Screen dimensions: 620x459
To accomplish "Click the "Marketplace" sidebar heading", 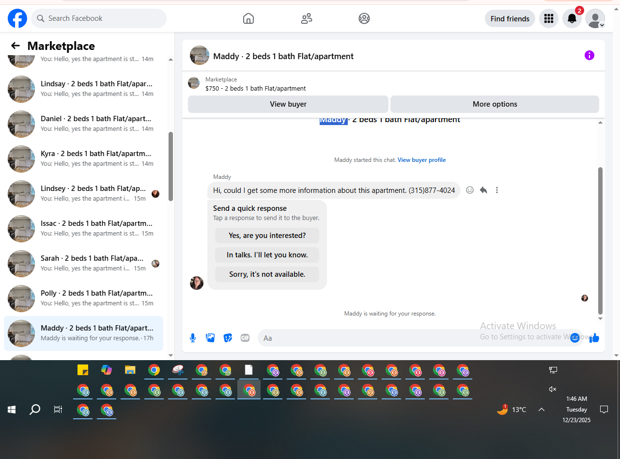I will pos(61,46).
